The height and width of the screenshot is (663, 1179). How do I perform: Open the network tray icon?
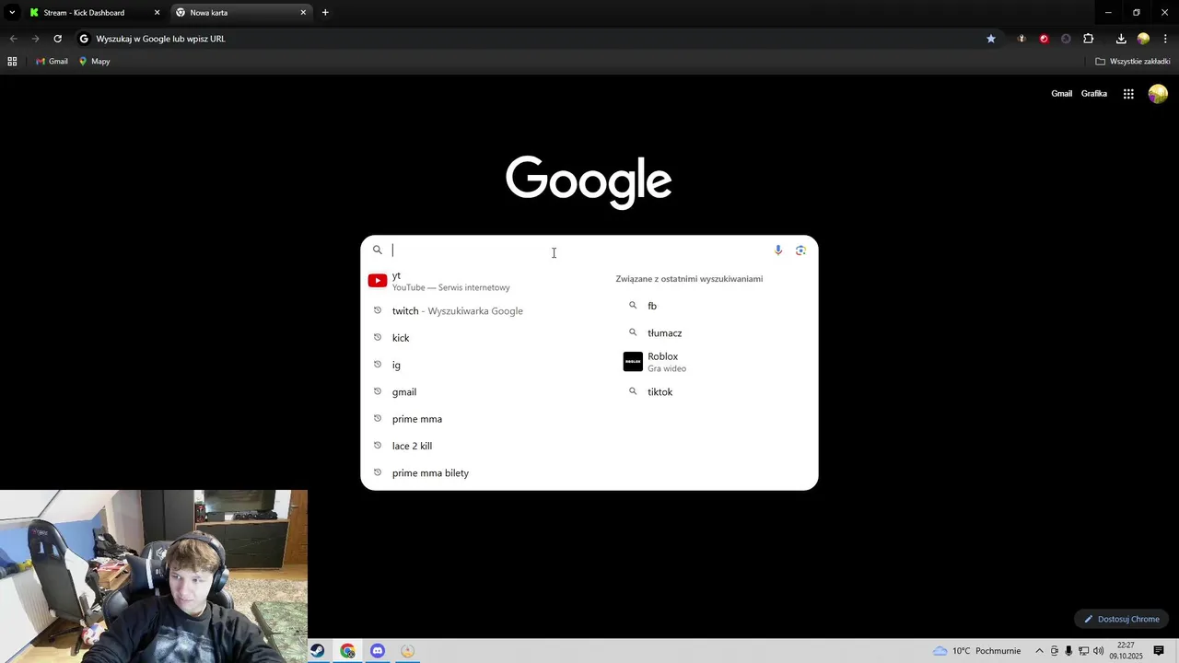click(x=1083, y=651)
